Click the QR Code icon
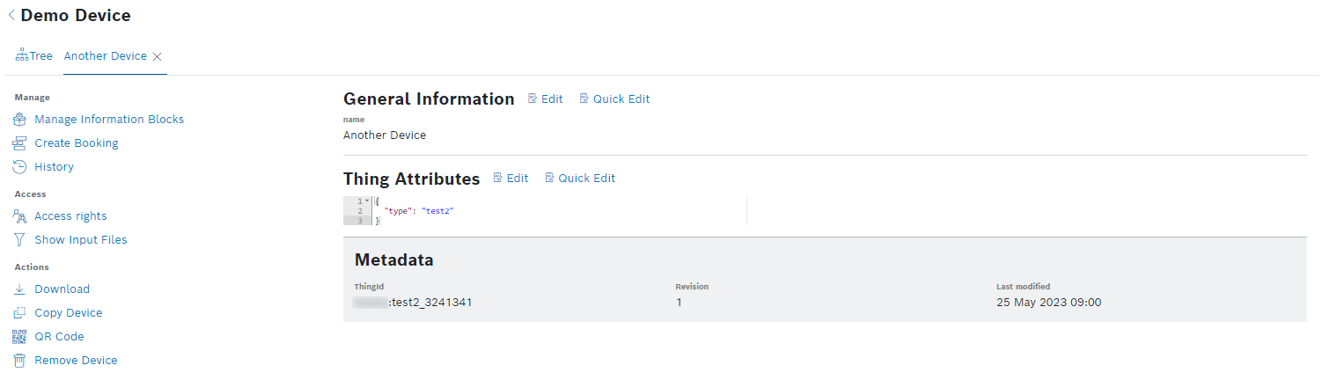Viewport: 1330px width, 380px height. pos(19,337)
